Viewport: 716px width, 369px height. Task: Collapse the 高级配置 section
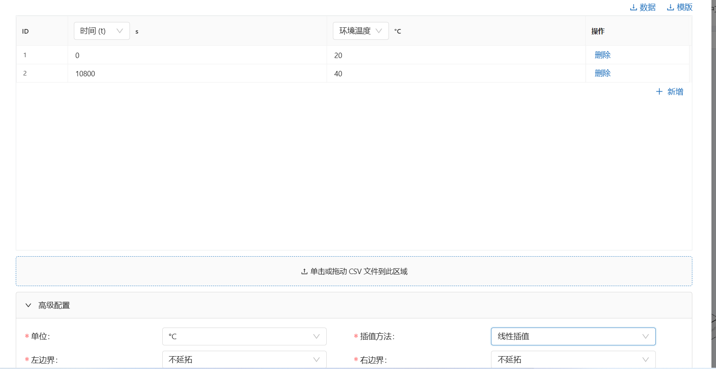pos(354,305)
